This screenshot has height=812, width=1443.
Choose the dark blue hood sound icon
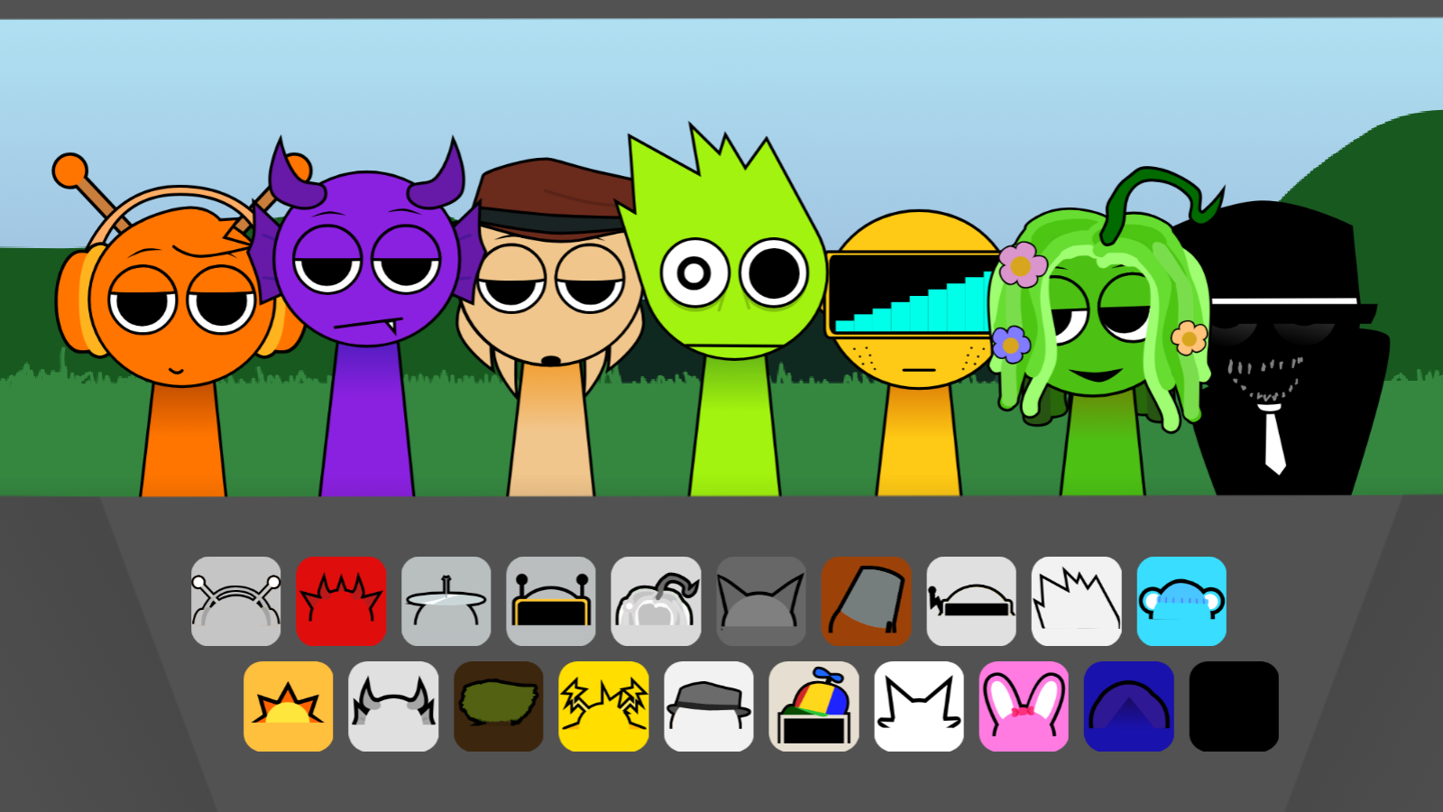click(1127, 706)
